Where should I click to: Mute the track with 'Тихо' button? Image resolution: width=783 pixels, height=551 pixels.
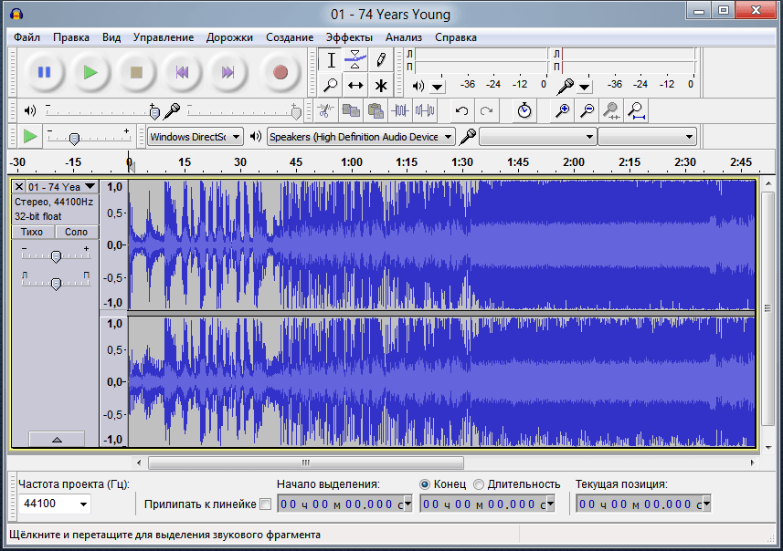[32, 233]
